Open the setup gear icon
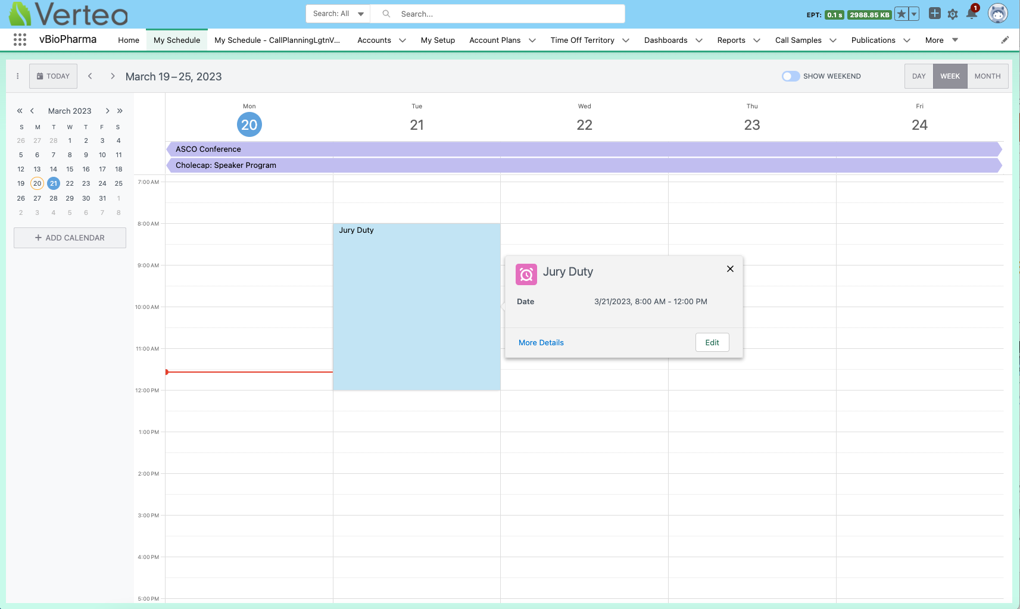Screen dimensions: 1020x609 (x=953, y=14)
